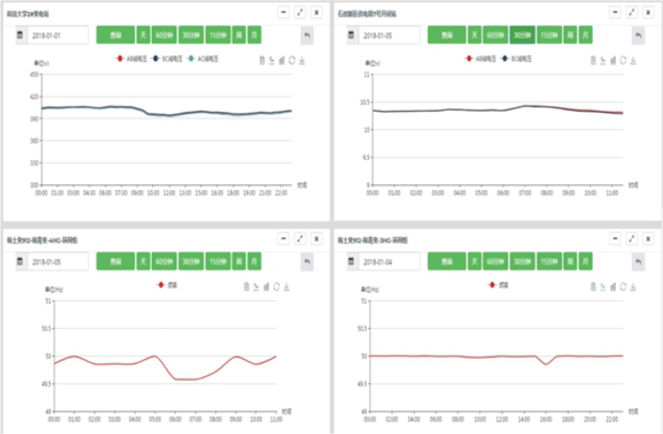The image size is (663, 434).
Task: Click date field in 2018-01-05 voltage panel
Action: pyautogui.click(x=389, y=35)
